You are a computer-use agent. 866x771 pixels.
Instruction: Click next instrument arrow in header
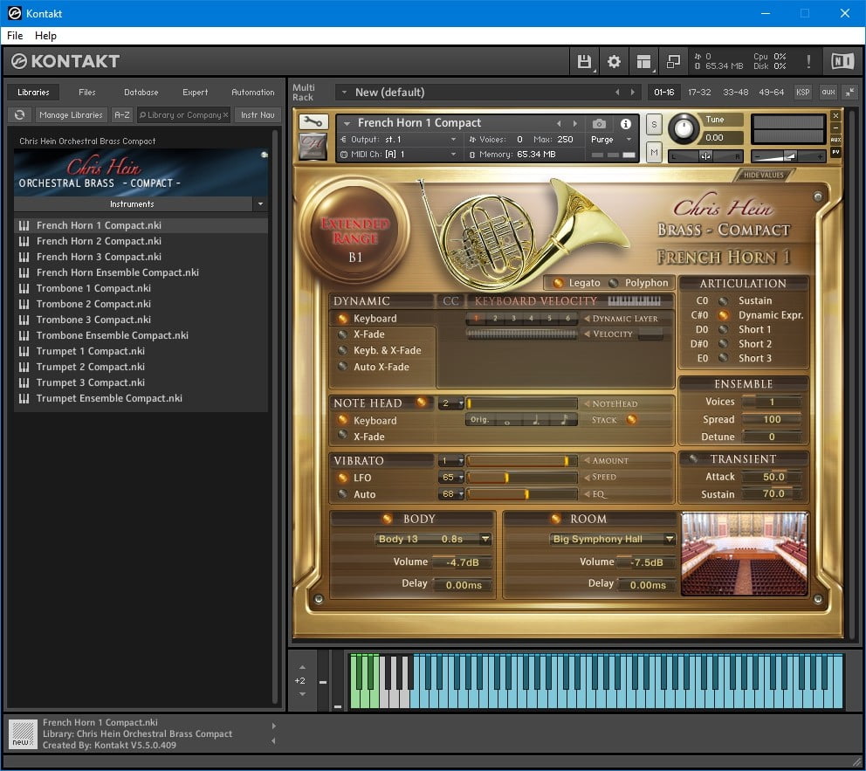(x=575, y=123)
